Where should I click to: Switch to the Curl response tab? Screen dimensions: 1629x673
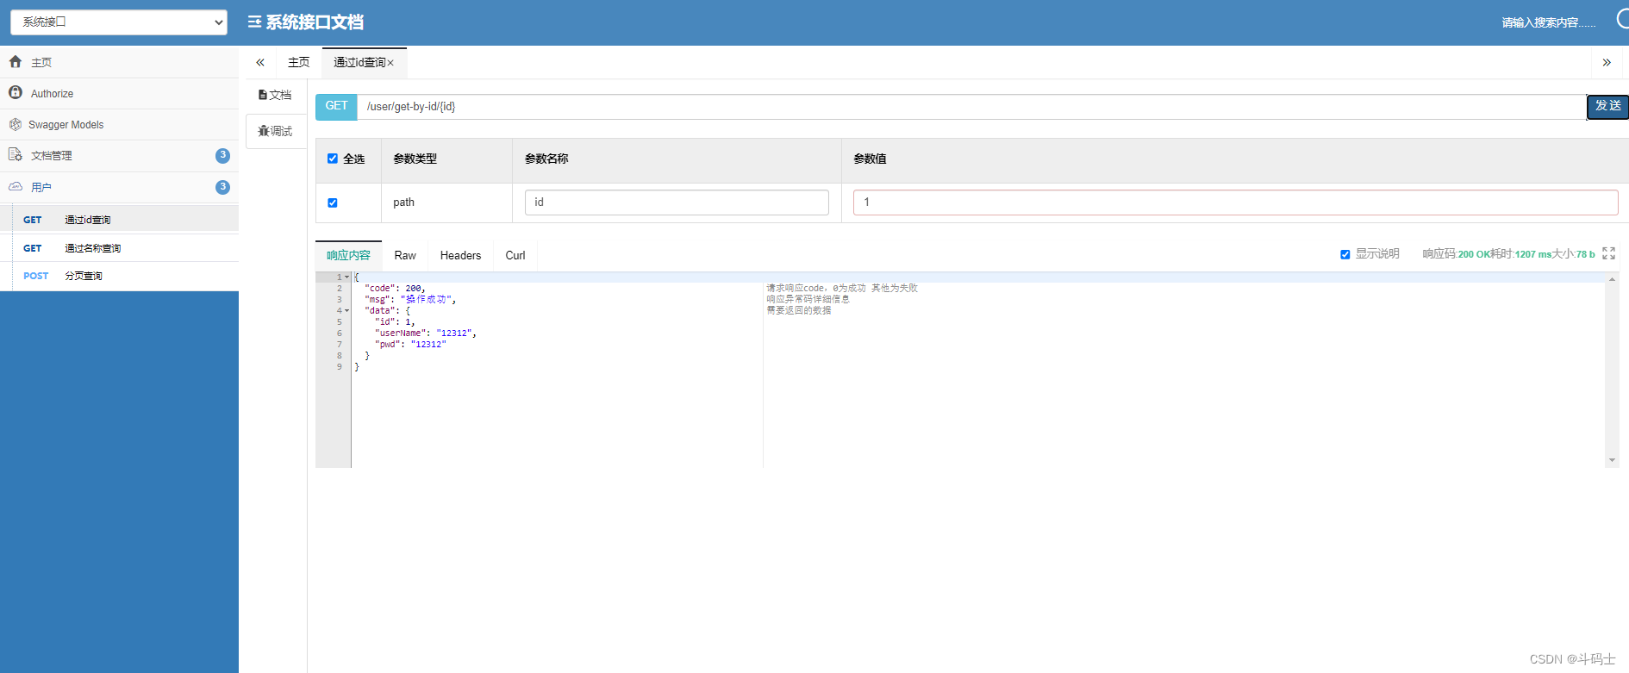pos(515,255)
